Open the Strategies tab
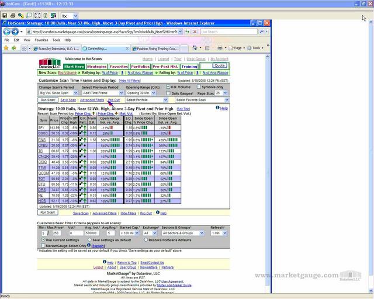Viewport: 374px width, 299px height. pos(96,67)
